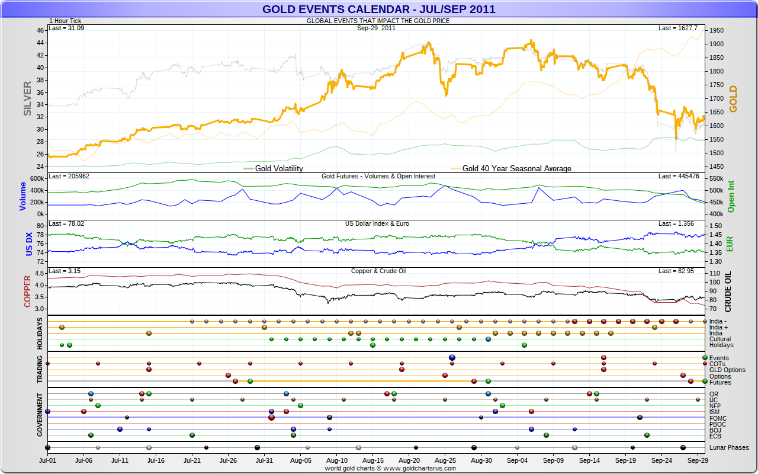Click the GOLD axis label
758x474 pixels.
pyautogui.click(x=733, y=99)
